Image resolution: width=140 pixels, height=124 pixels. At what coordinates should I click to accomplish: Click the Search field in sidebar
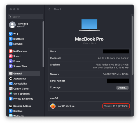click(x=25, y=17)
